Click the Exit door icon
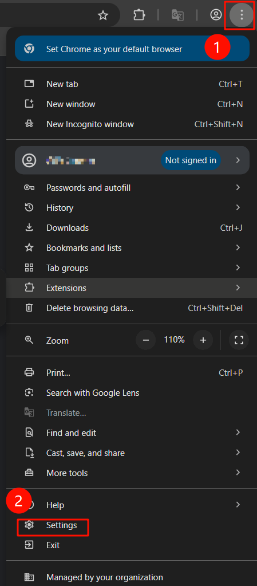257x586 pixels. (x=29, y=545)
